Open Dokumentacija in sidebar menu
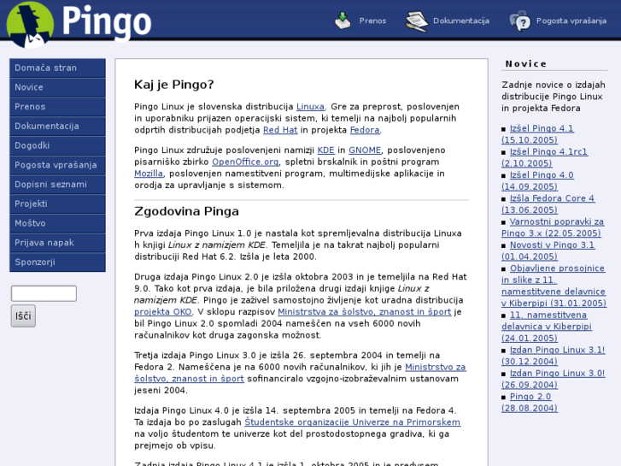 pos(57,126)
